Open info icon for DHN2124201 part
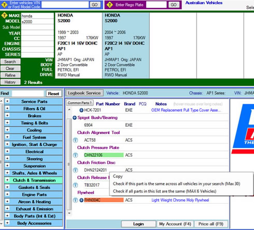 [x=75, y=170]
